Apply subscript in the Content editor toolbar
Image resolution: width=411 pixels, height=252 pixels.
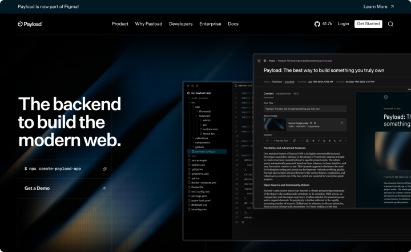coord(335,141)
